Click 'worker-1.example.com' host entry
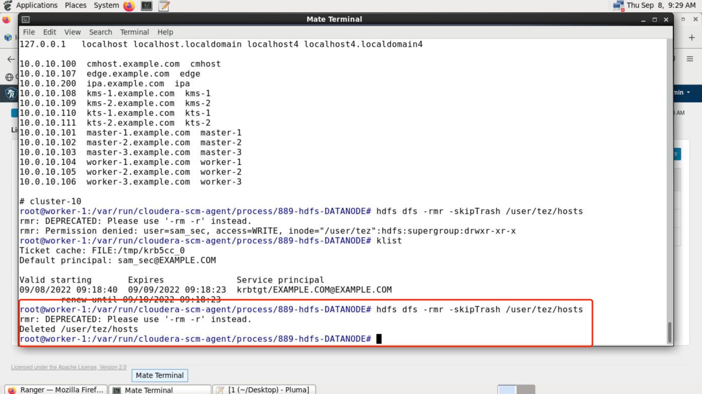The height and width of the screenshot is (394, 702). tap(138, 162)
